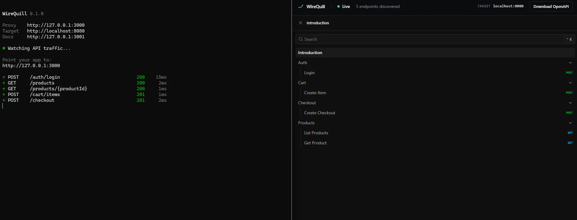The height and width of the screenshot is (220, 577).
Task: Click the green Live status dot
Action: pyautogui.click(x=339, y=6)
